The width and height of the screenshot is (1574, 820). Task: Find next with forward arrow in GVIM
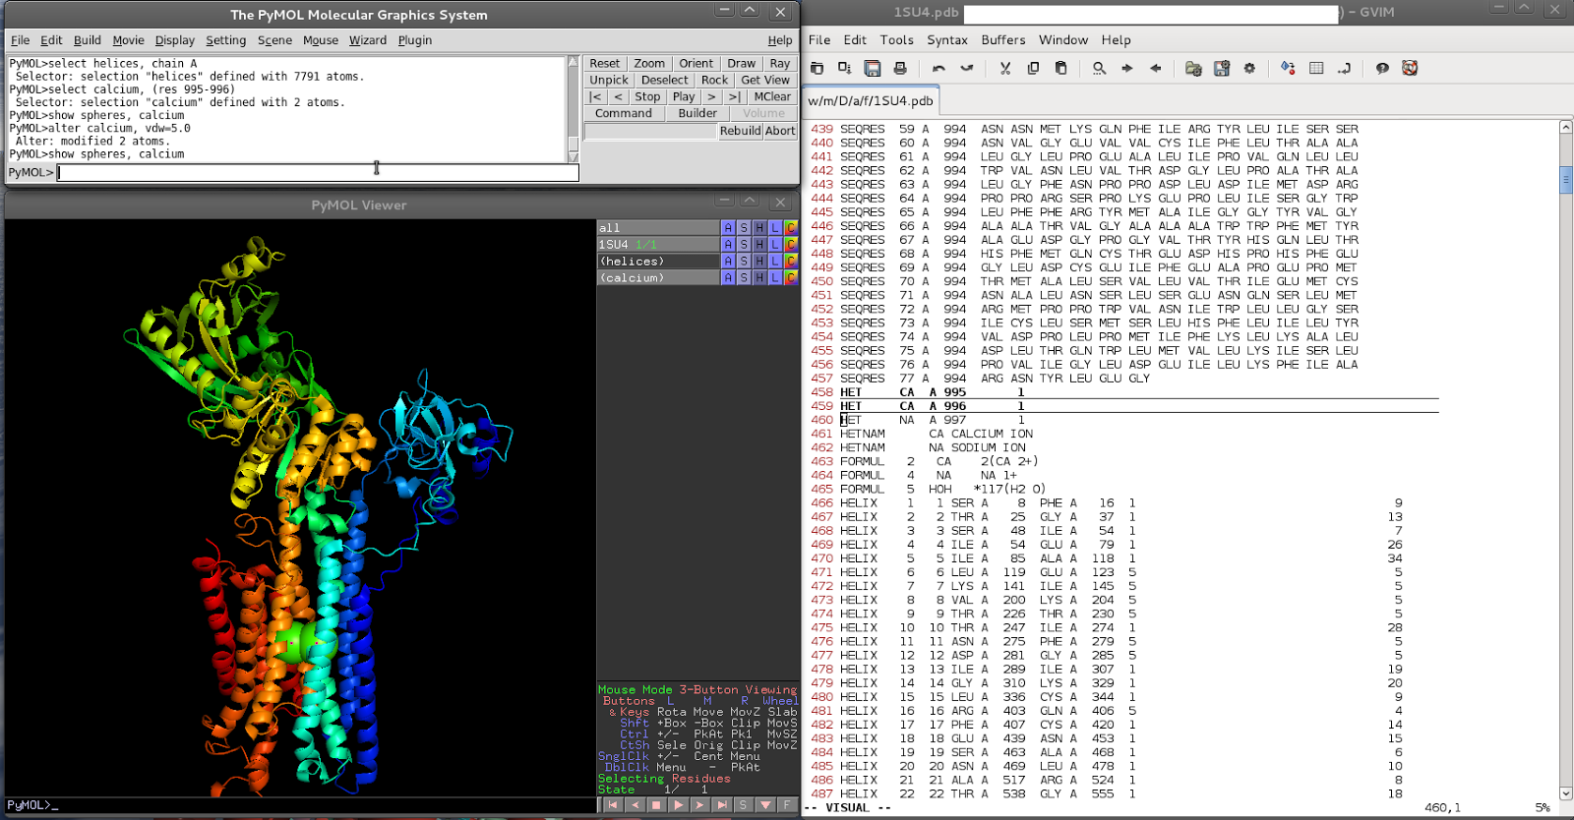pyautogui.click(x=1127, y=68)
